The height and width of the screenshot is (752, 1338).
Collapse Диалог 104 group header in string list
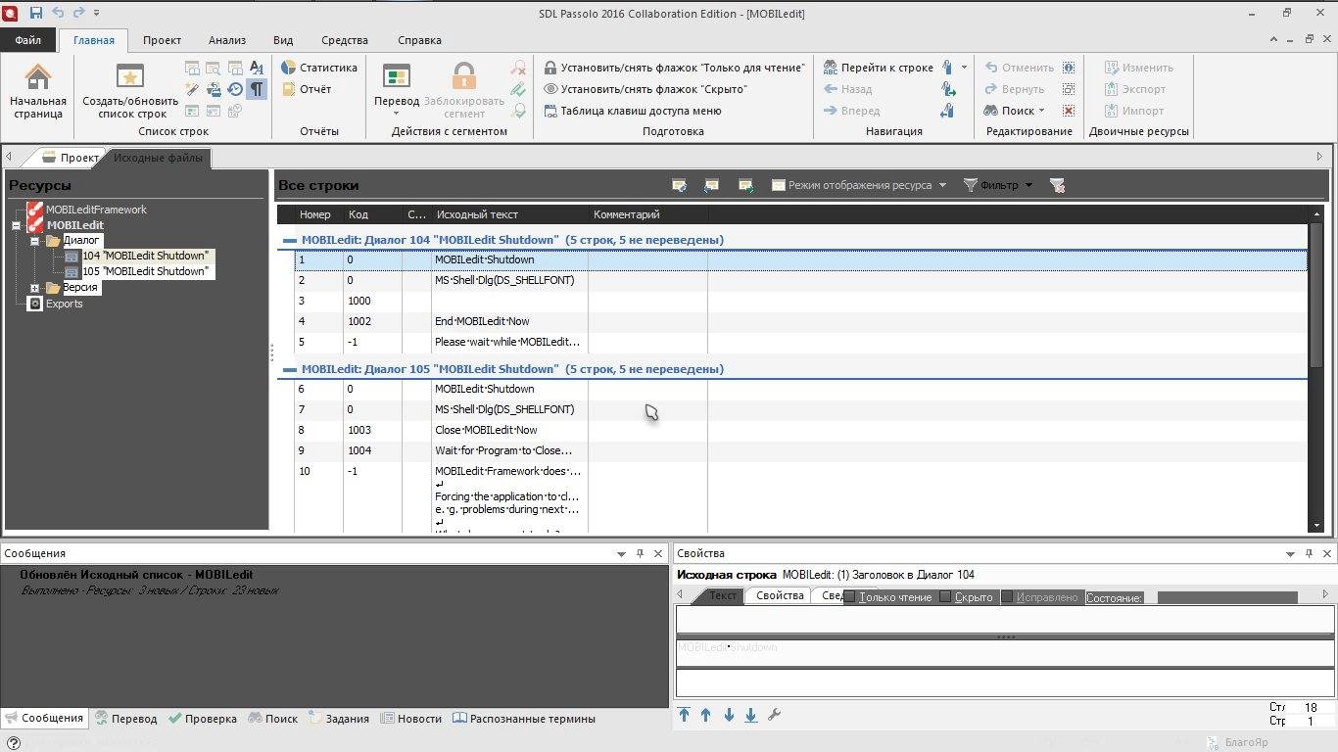coord(289,240)
